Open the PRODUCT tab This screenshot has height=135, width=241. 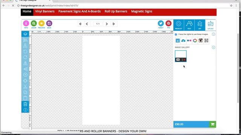pos(178,25)
